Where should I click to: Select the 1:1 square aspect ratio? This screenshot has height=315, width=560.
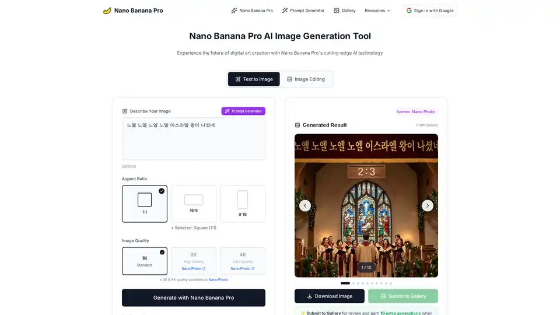click(145, 204)
